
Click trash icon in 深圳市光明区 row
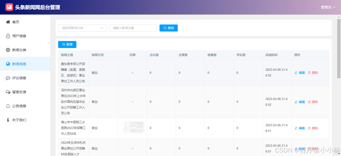(x=309, y=102)
